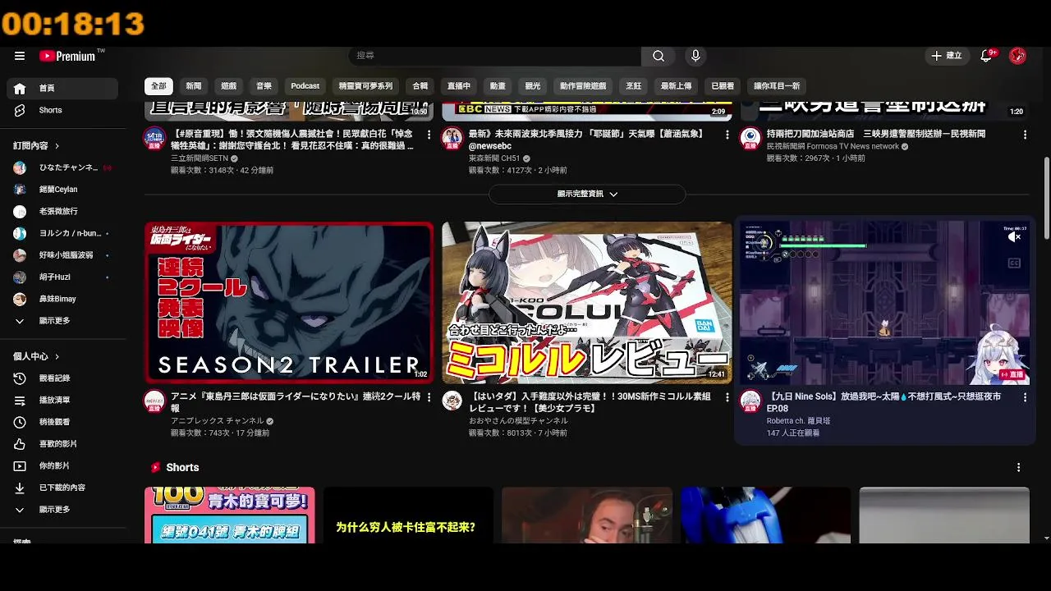Click the 建立 create button
Viewport: 1051px width, 591px height.
947,56
